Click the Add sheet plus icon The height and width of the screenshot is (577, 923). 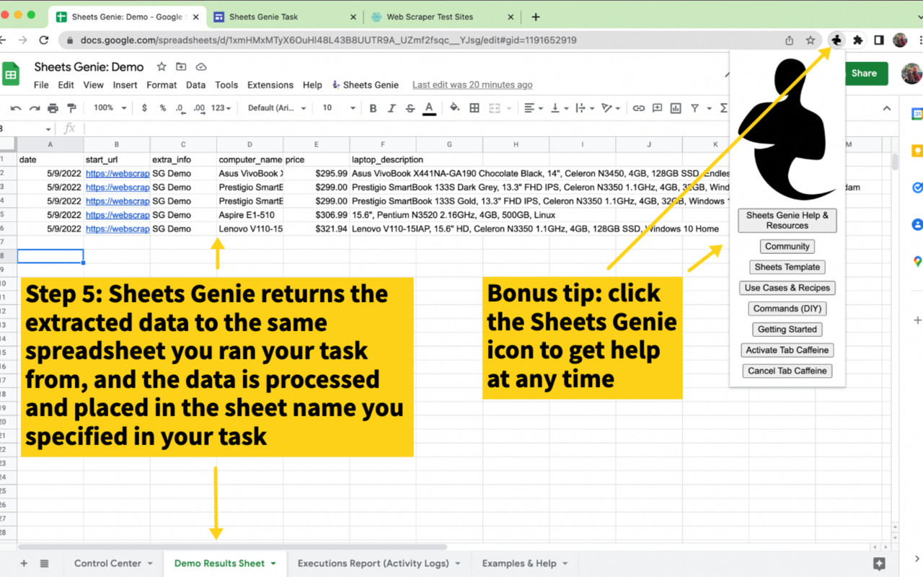[24, 563]
